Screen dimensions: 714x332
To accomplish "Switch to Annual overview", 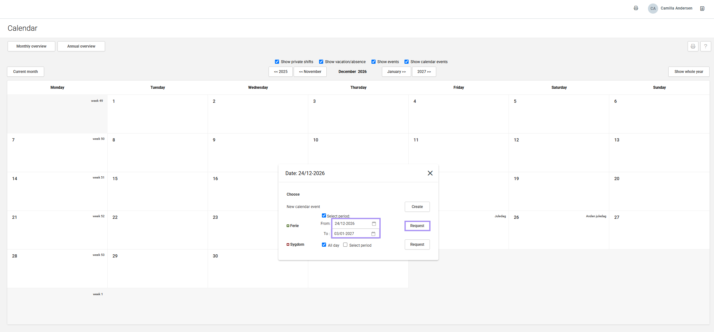I will (x=81, y=46).
